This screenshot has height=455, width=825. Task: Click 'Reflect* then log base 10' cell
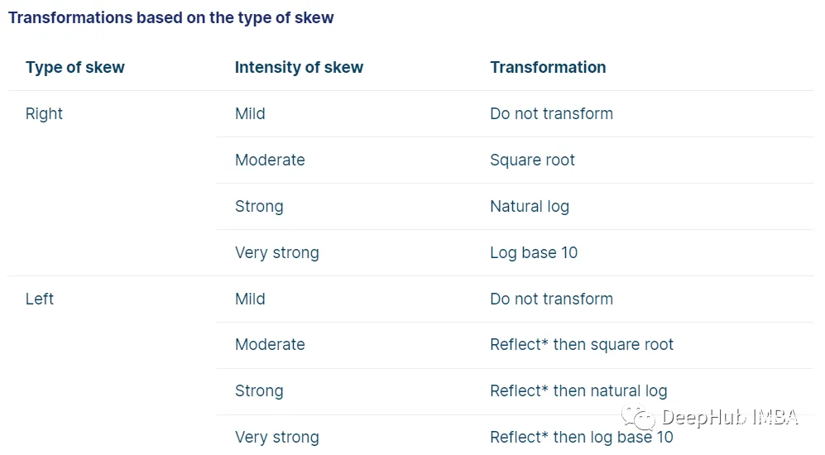(x=582, y=437)
